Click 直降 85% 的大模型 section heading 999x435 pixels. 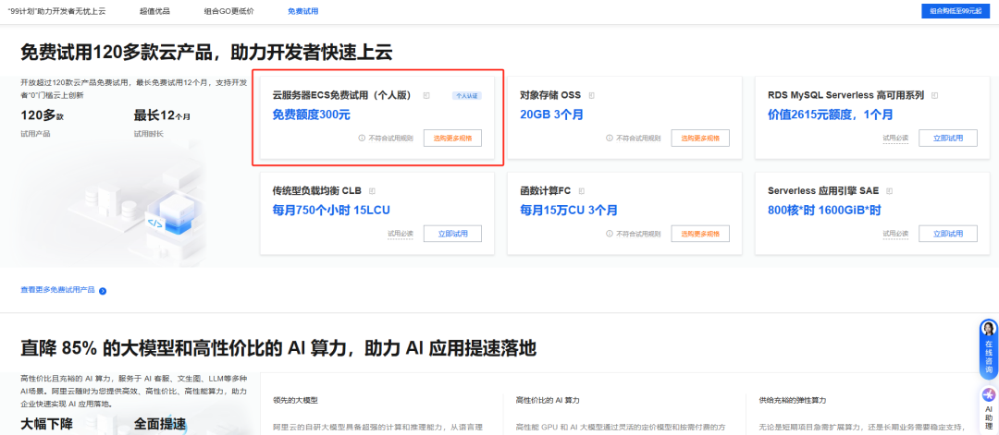tap(277, 348)
